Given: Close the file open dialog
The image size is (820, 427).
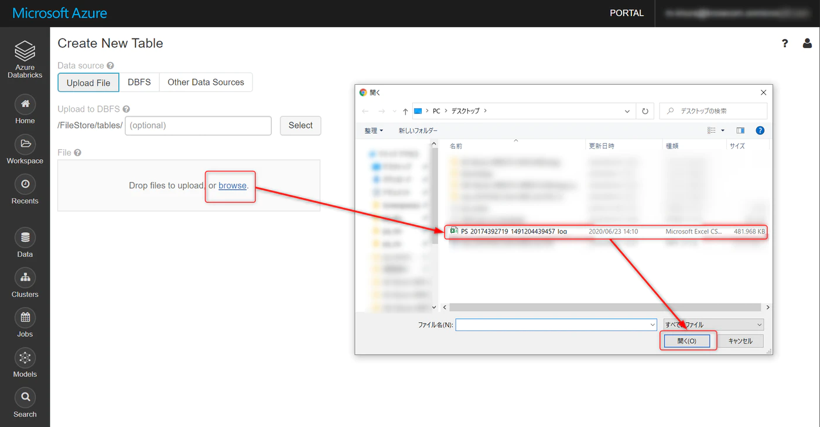Looking at the screenshot, I should pos(763,92).
